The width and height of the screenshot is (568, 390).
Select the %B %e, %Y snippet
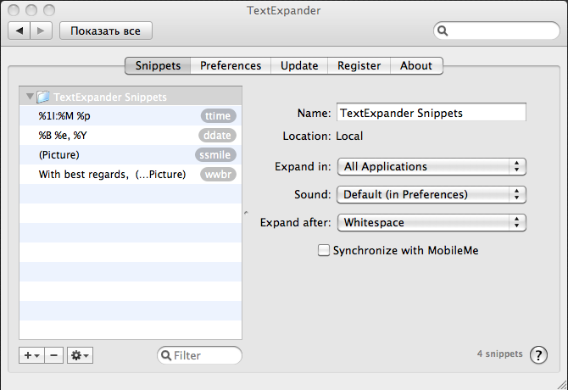click(x=131, y=136)
